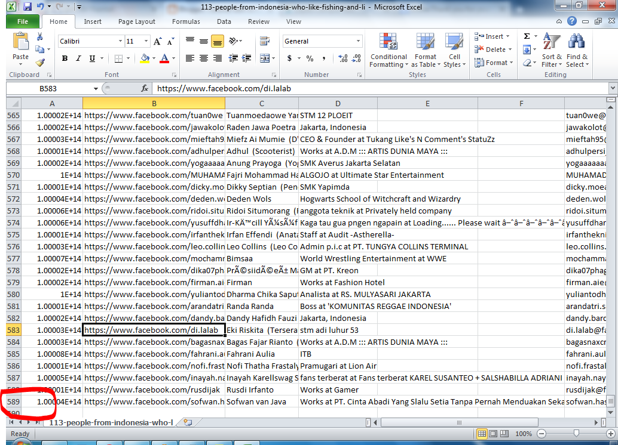Click zoom in plus button
Viewport: 618px width, 445px height.
[x=610, y=434]
